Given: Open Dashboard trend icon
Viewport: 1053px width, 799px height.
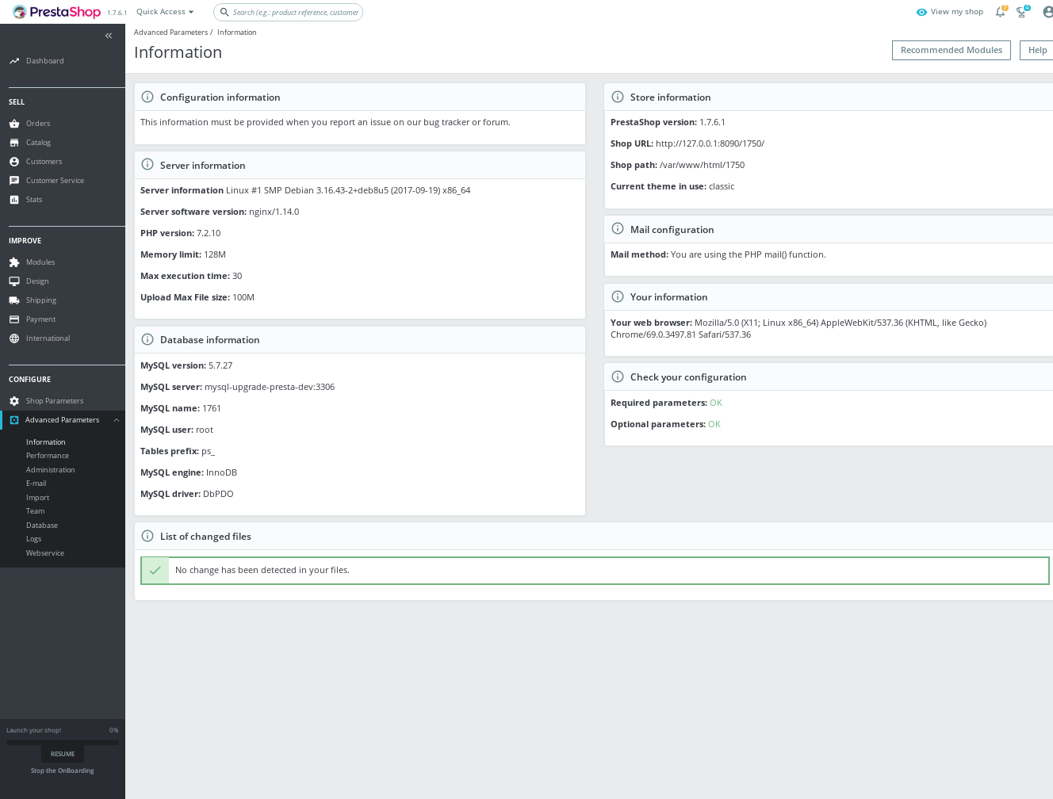Looking at the screenshot, I should point(14,61).
